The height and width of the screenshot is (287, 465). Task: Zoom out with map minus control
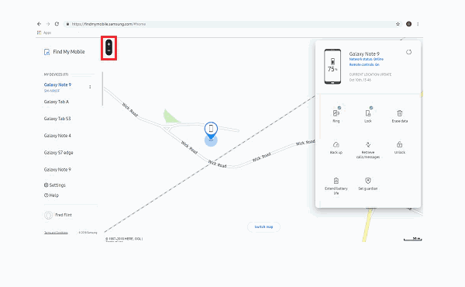(x=108, y=51)
